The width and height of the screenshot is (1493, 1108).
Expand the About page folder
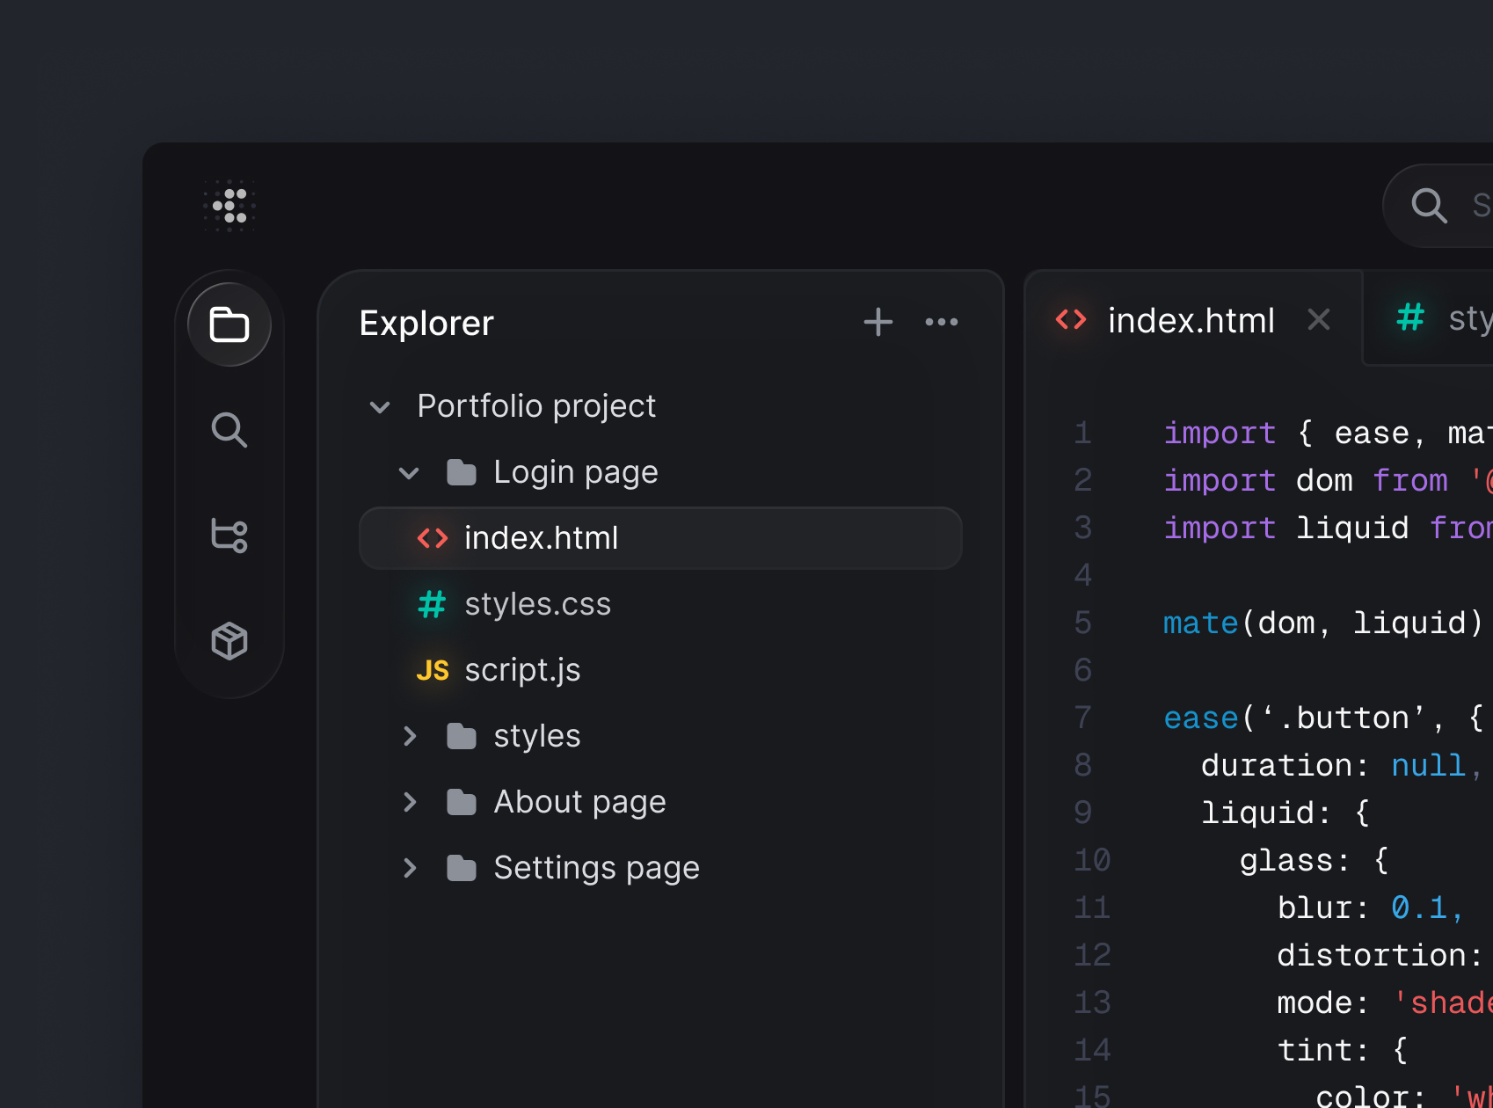coord(409,802)
